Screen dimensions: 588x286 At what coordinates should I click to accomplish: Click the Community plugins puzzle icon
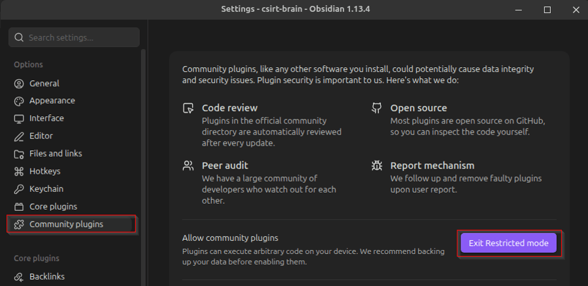pyautogui.click(x=19, y=224)
